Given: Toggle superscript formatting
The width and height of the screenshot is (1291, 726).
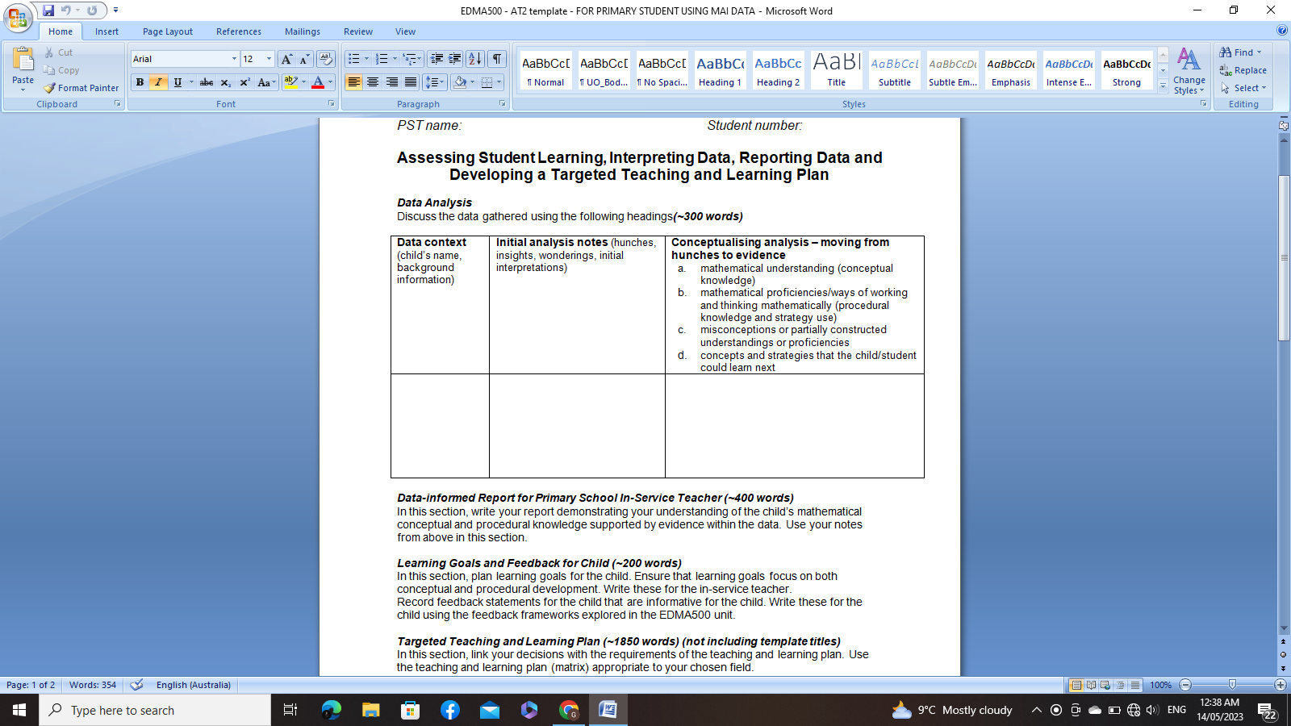Looking at the screenshot, I should pyautogui.click(x=244, y=81).
